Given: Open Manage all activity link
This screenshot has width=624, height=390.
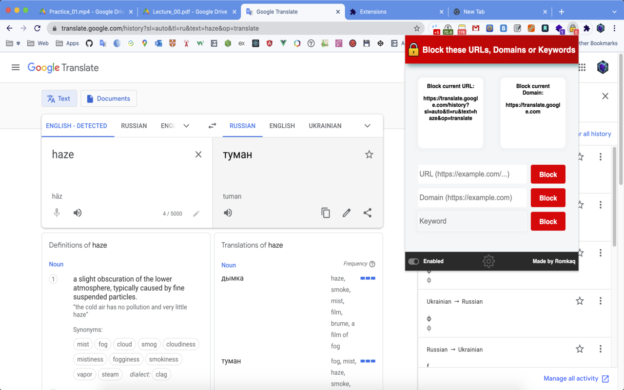Looking at the screenshot, I should [x=572, y=378].
